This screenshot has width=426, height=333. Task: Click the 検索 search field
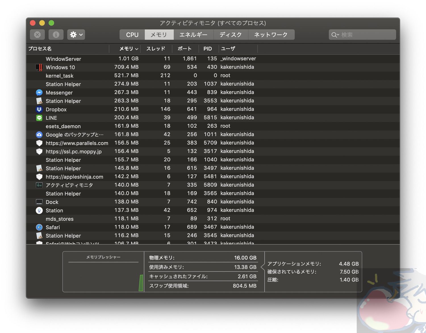click(362, 35)
